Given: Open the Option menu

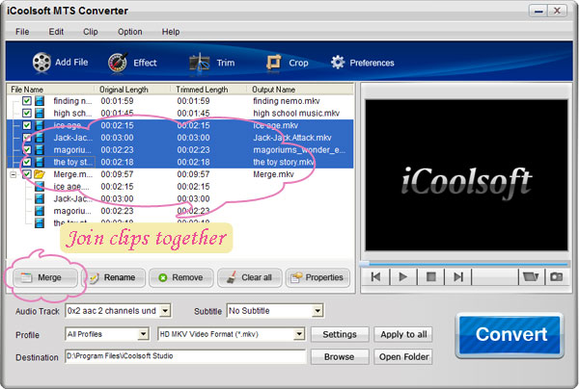Looking at the screenshot, I should (129, 32).
